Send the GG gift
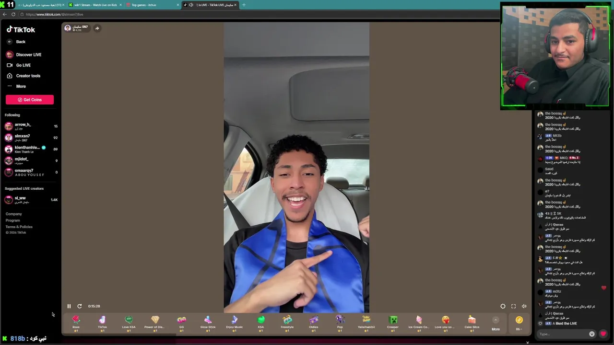The image size is (614, 345). click(181, 323)
